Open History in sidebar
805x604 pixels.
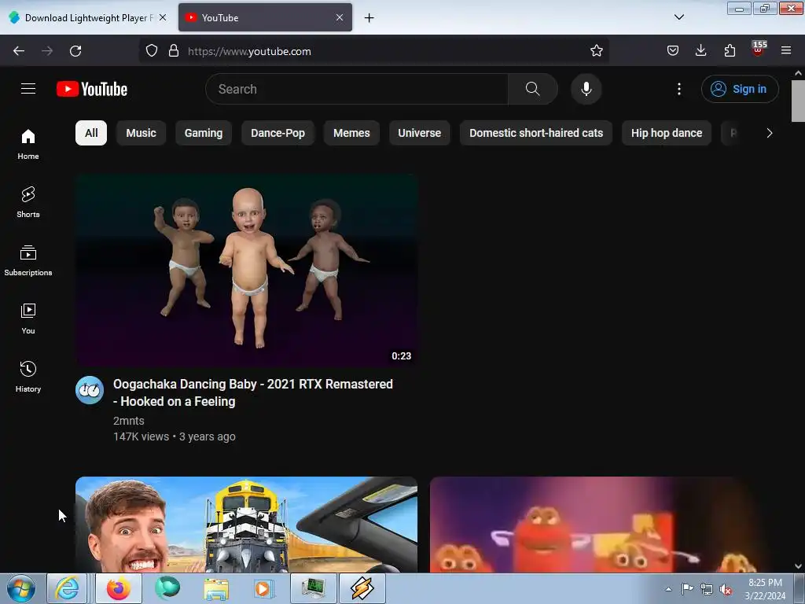click(x=28, y=377)
